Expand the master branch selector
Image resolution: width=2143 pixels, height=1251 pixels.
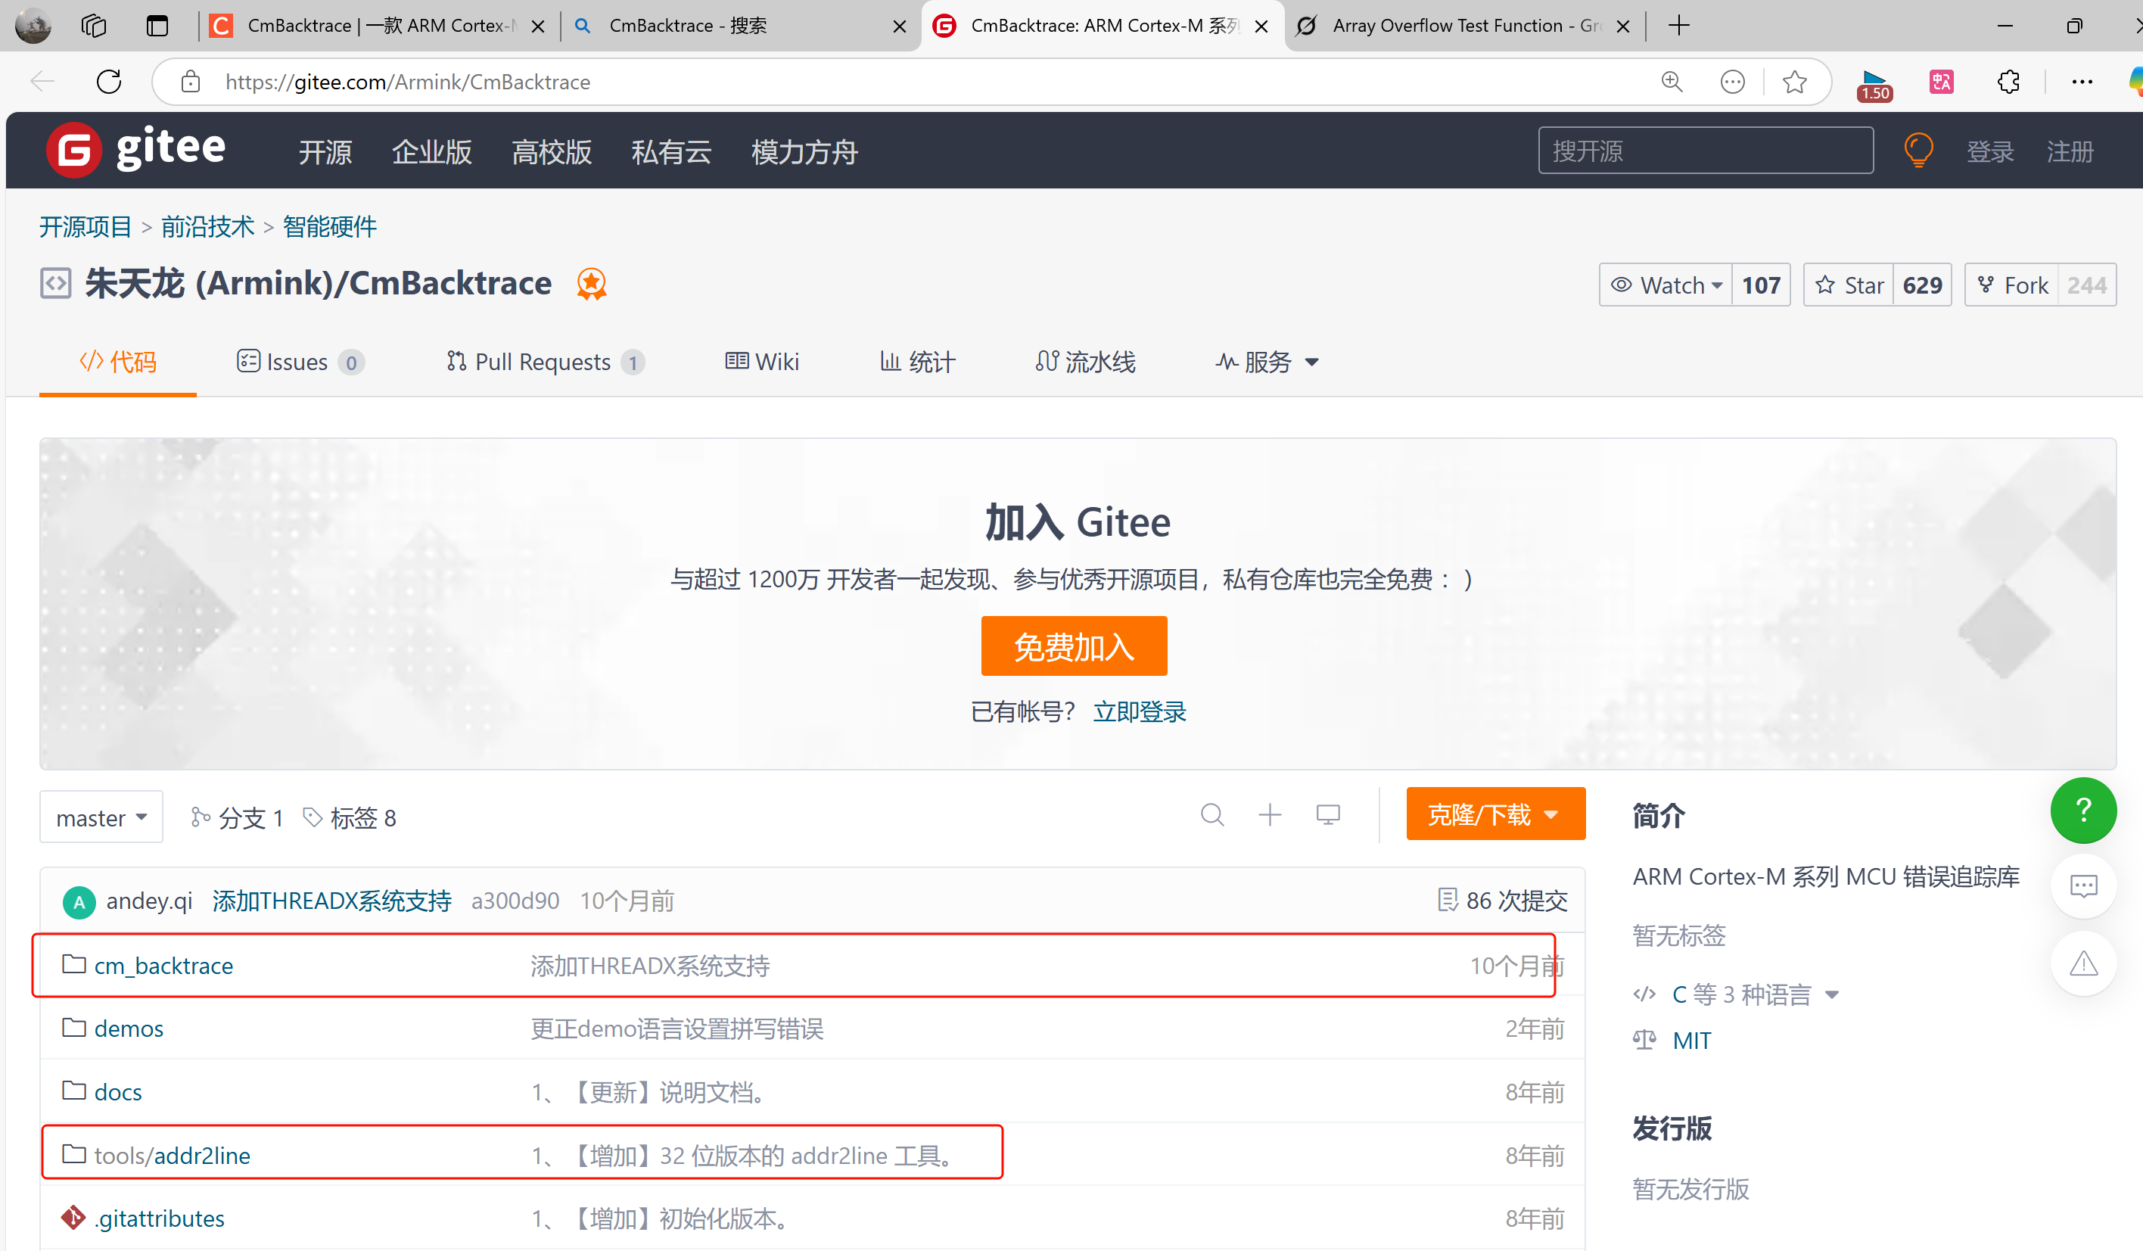pos(101,818)
